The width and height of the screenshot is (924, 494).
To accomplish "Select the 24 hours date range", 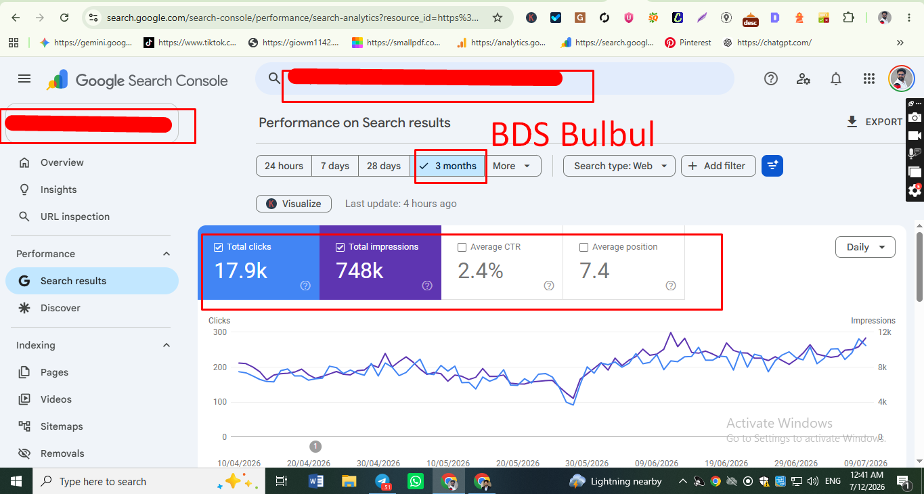I will (x=284, y=166).
